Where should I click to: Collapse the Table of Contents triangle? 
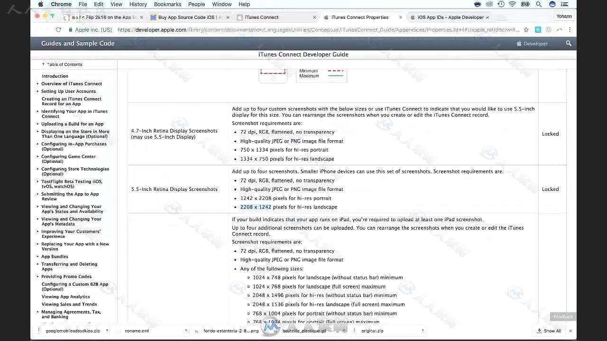pos(43,64)
